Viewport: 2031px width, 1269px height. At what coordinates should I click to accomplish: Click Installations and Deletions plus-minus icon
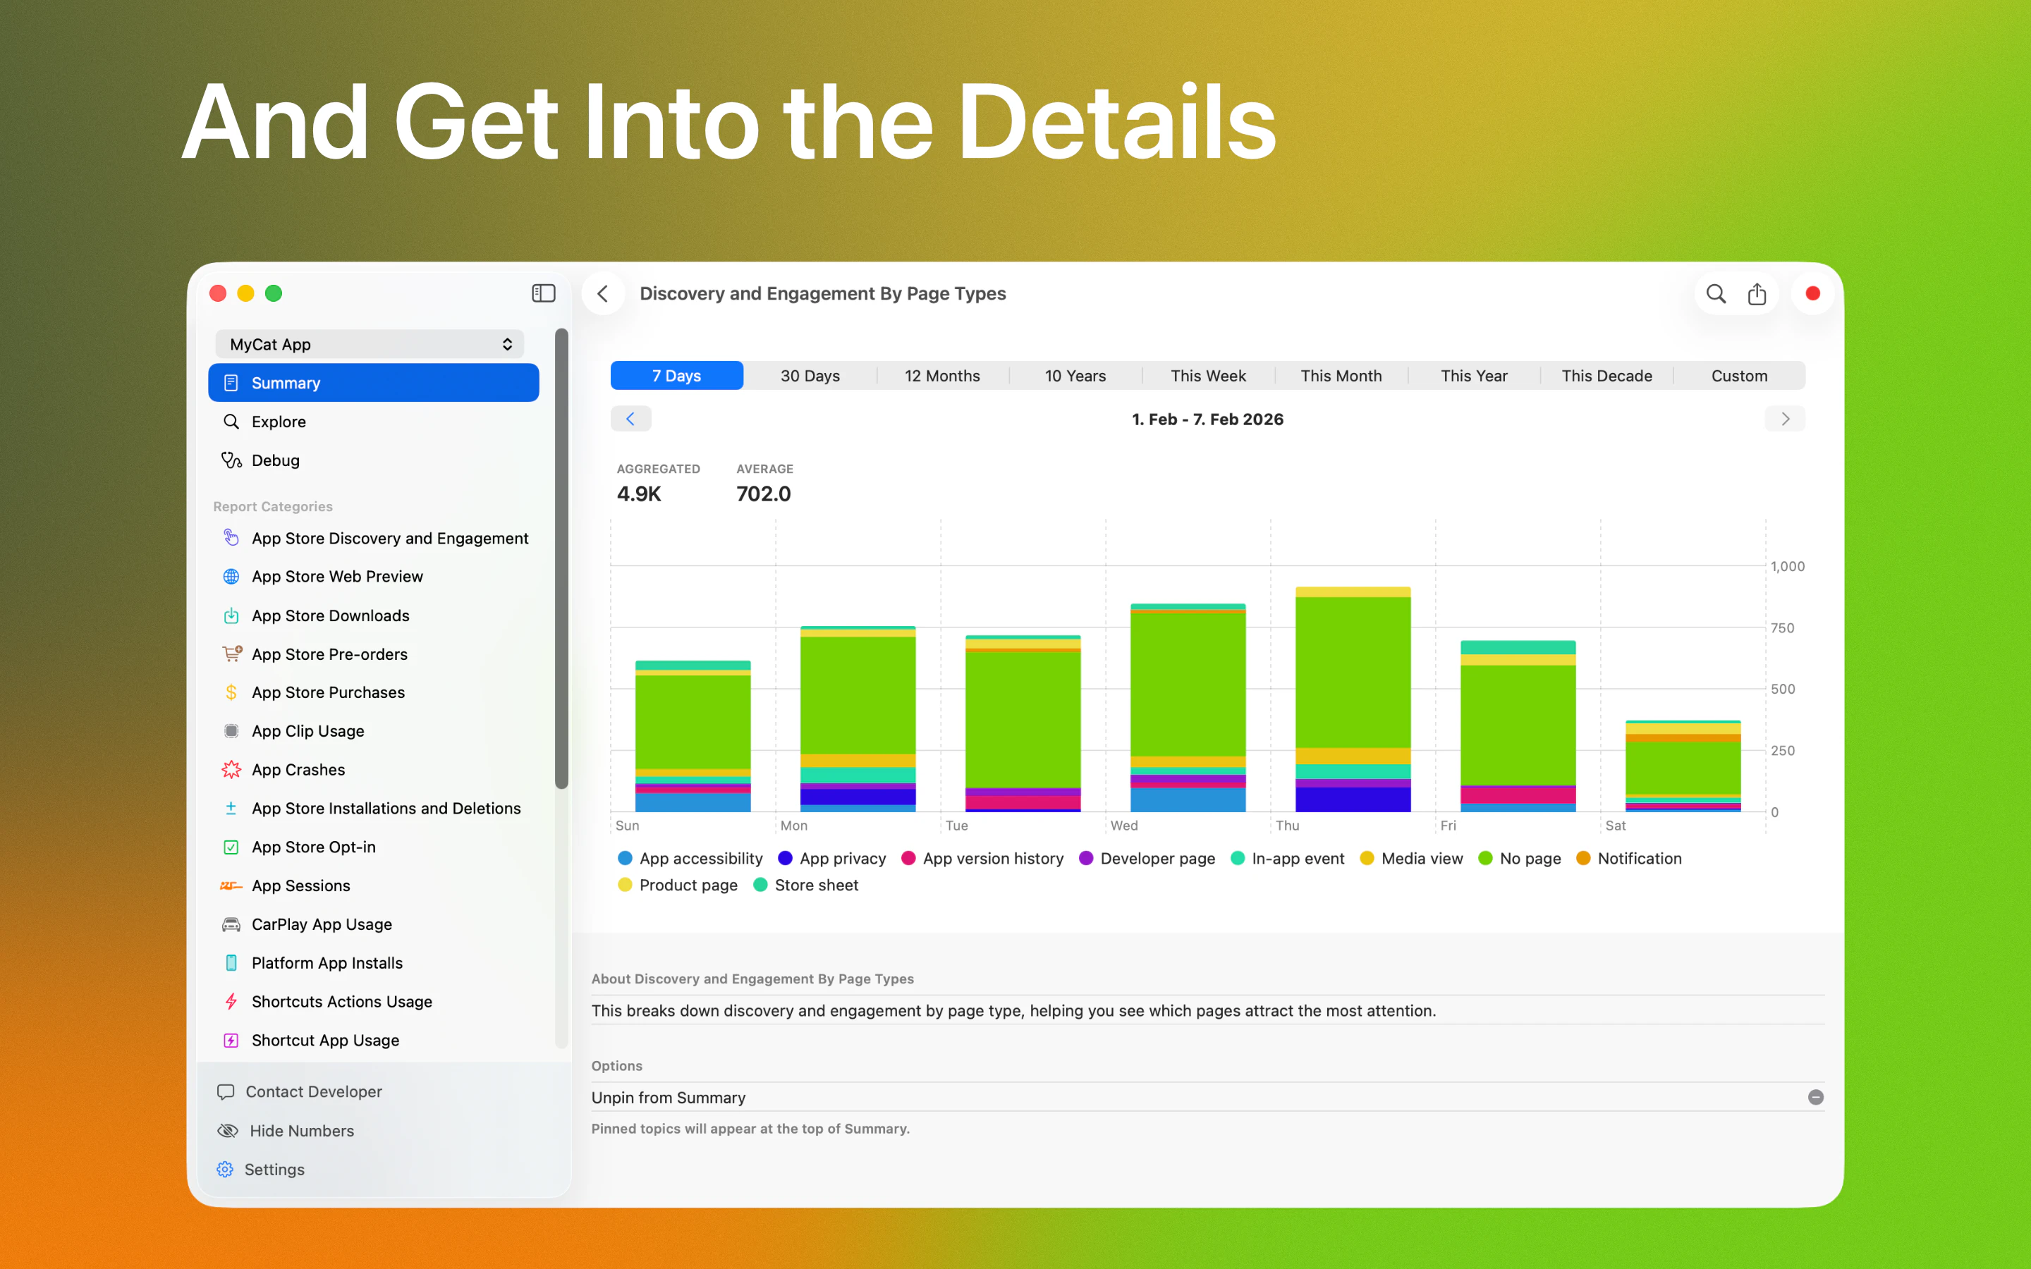(231, 808)
